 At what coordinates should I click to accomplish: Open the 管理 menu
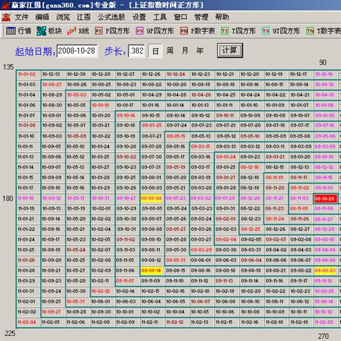201,17
